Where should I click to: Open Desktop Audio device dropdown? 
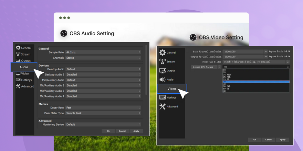(103, 69)
